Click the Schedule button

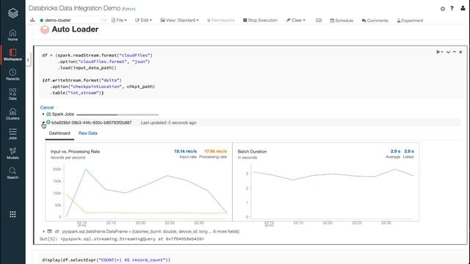[341, 21]
